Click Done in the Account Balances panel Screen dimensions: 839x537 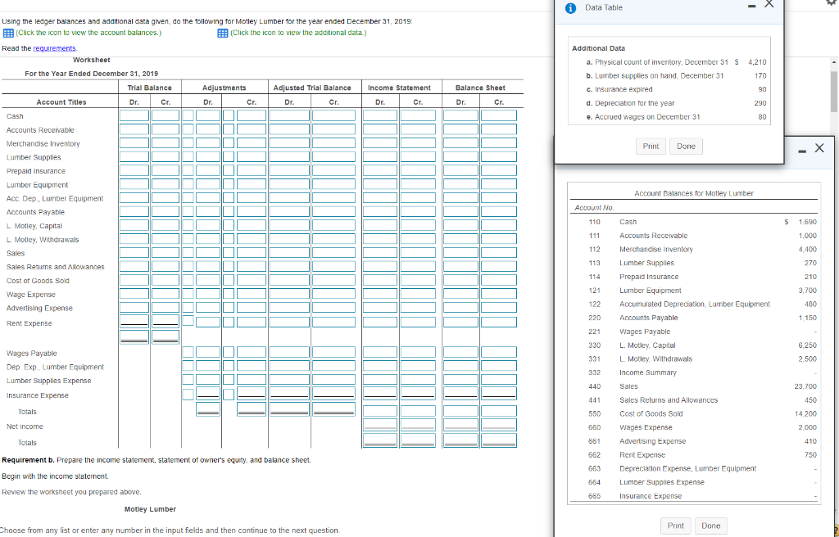point(710,526)
